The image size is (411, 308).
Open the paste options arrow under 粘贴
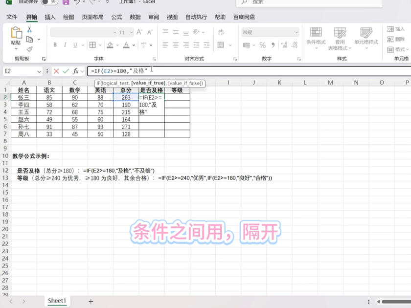coord(16,49)
